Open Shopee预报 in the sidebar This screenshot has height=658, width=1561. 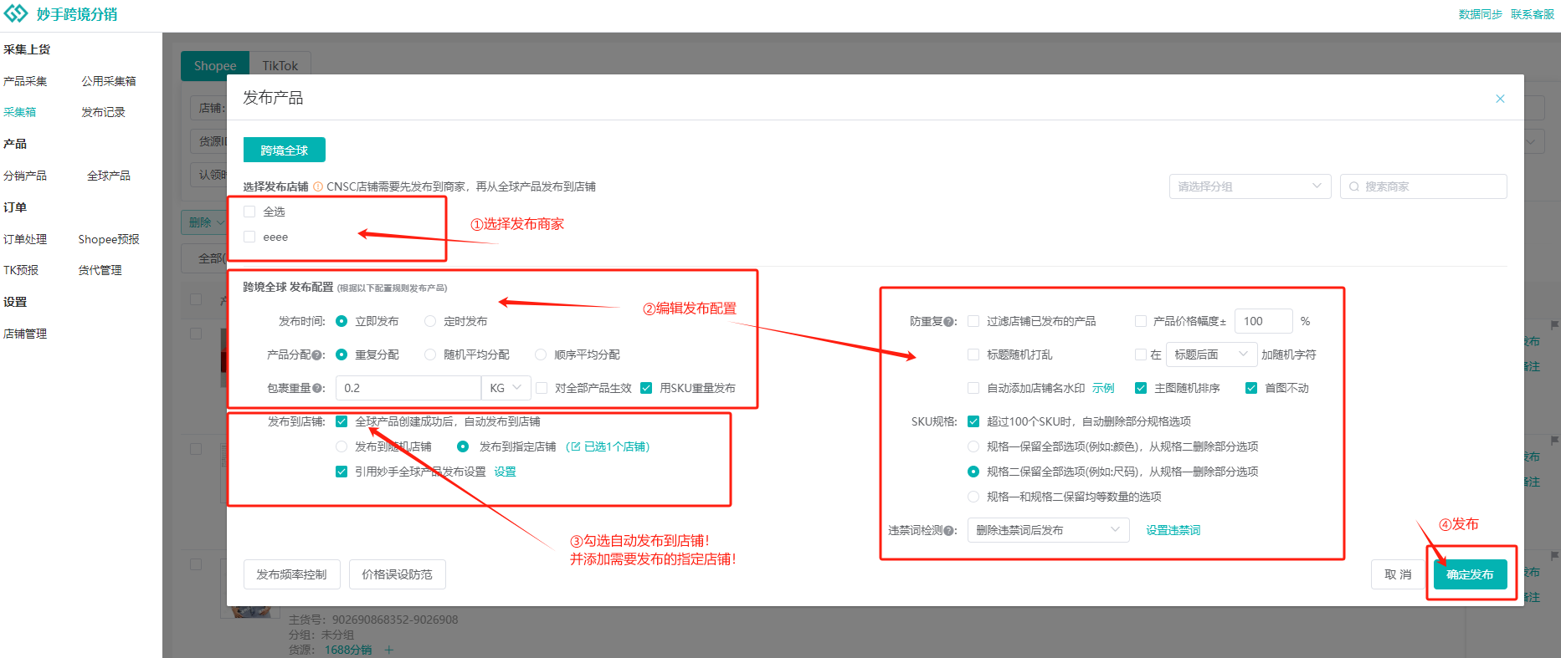tap(109, 239)
